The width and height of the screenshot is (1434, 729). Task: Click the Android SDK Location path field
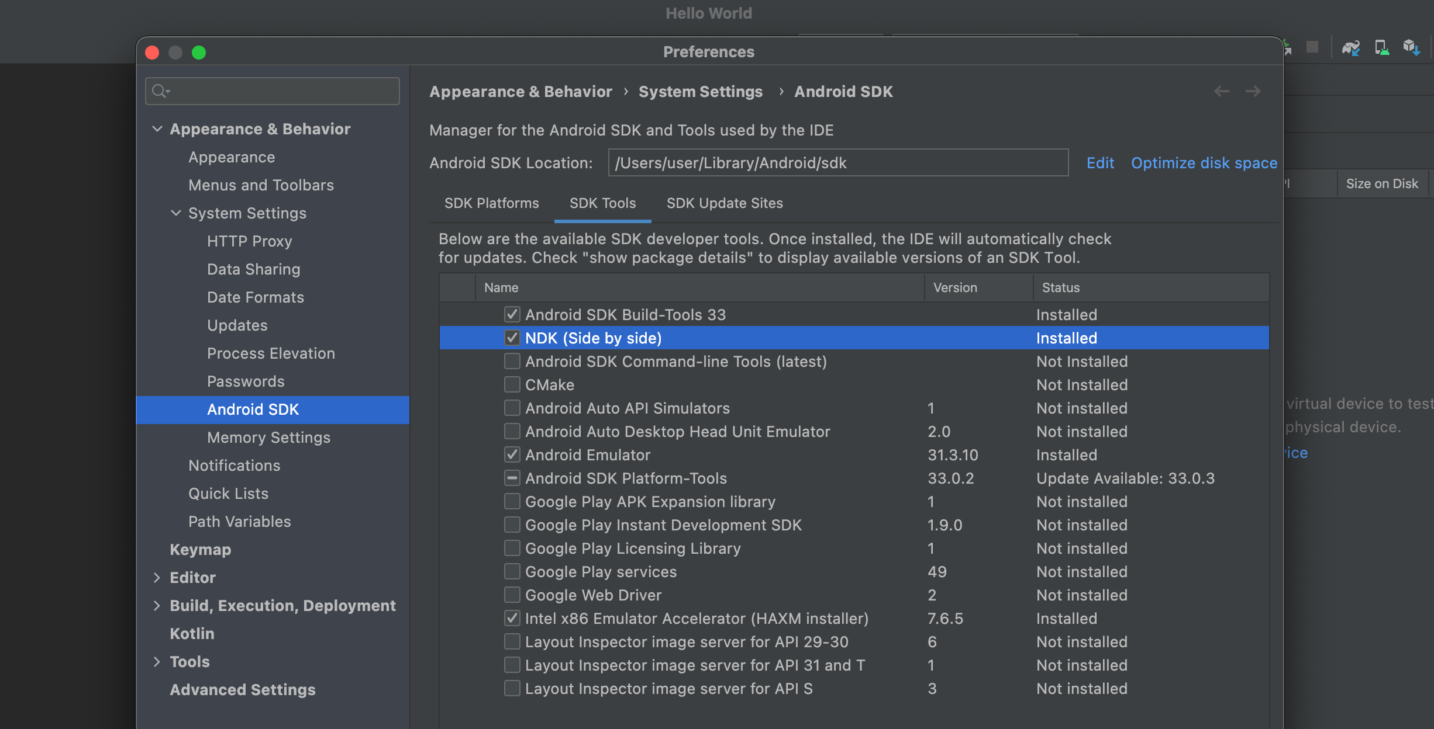click(x=838, y=162)
